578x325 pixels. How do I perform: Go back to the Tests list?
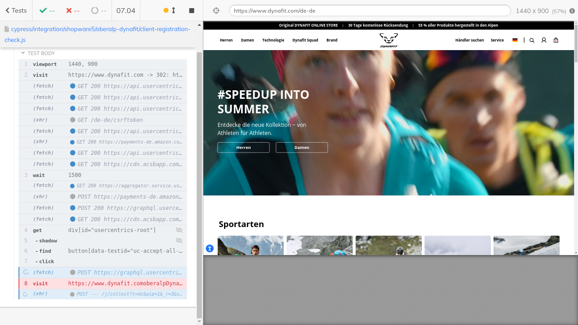tap(16, 10)
